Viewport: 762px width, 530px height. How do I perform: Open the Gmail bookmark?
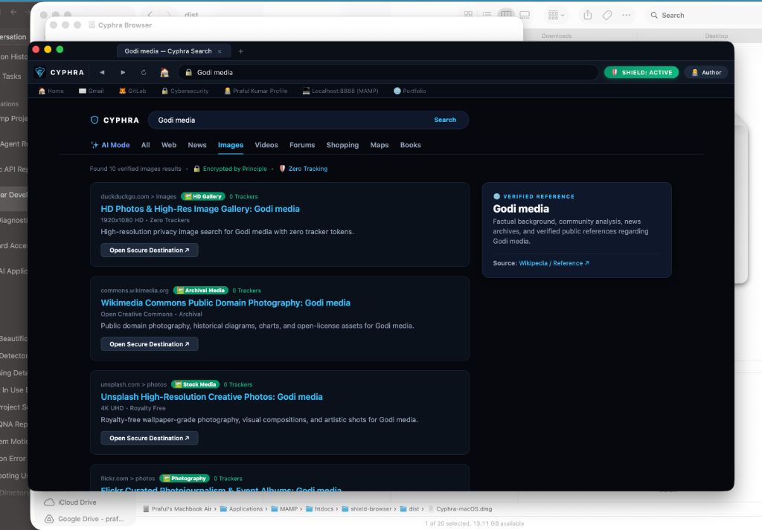92,91
